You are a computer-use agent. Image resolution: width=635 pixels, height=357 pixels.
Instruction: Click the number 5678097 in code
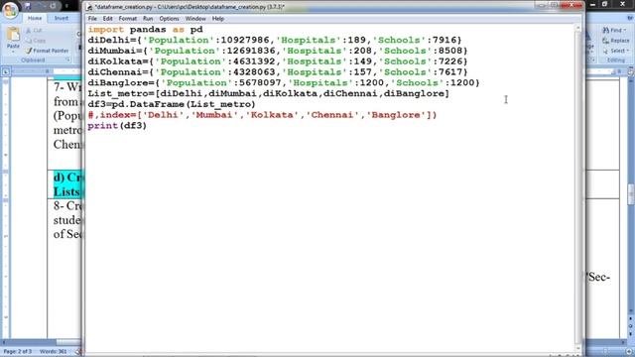[260, 82]
